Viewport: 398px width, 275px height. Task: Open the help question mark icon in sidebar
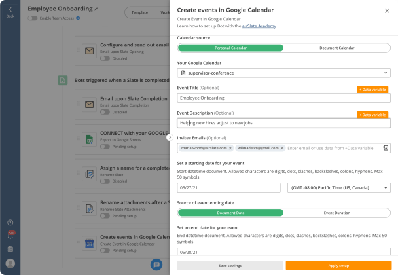click(10, 223)
